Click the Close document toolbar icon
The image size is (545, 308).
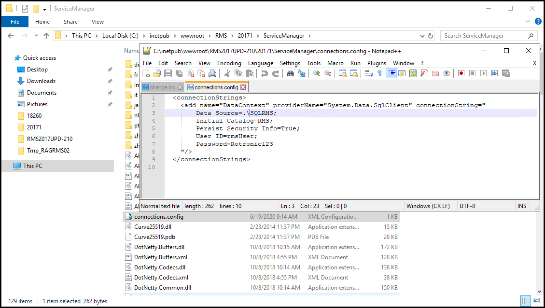click(191, 74)
